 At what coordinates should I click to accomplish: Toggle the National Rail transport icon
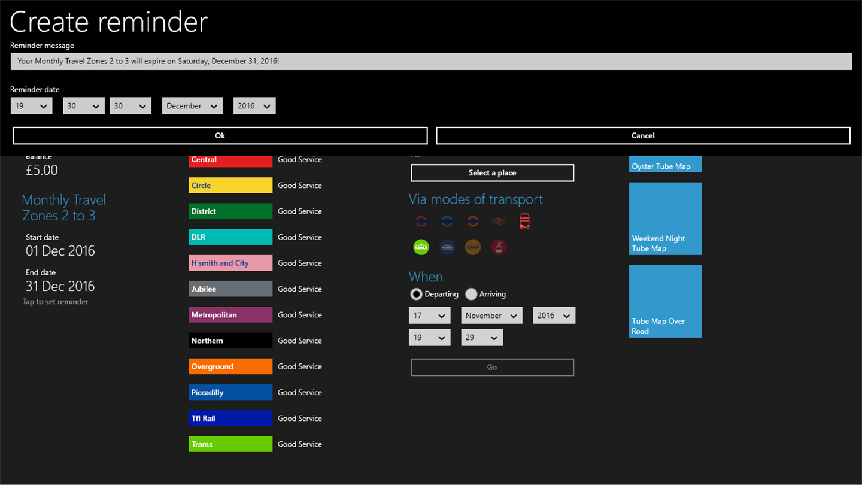499,222
